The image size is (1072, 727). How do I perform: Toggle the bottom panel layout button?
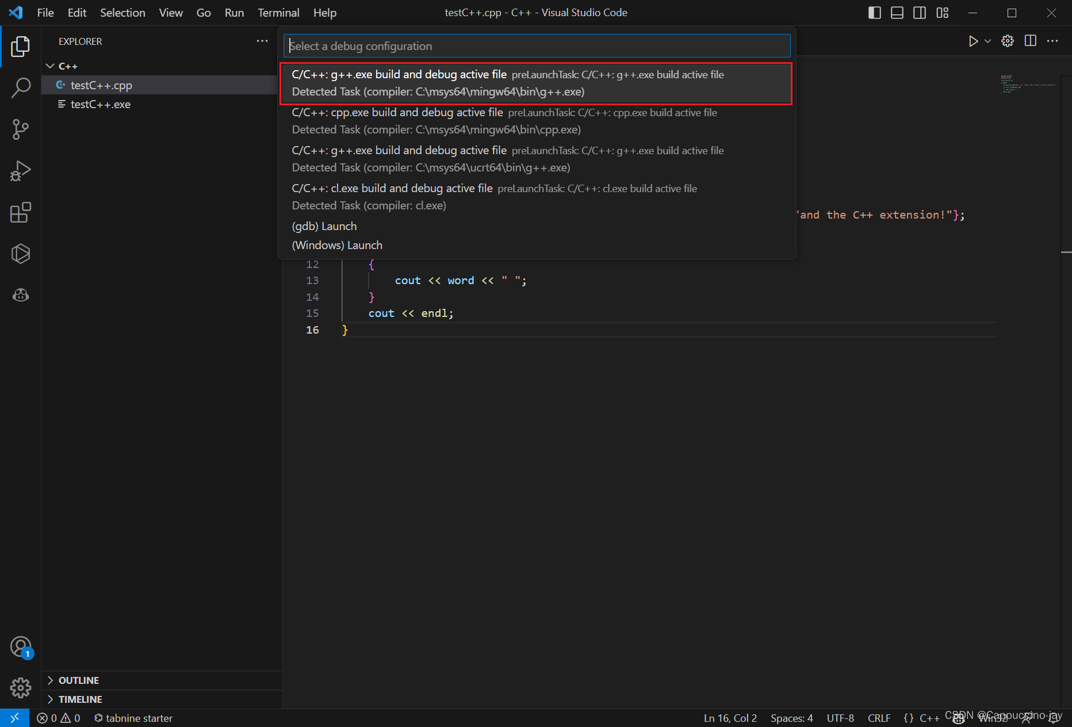[897, 13]
